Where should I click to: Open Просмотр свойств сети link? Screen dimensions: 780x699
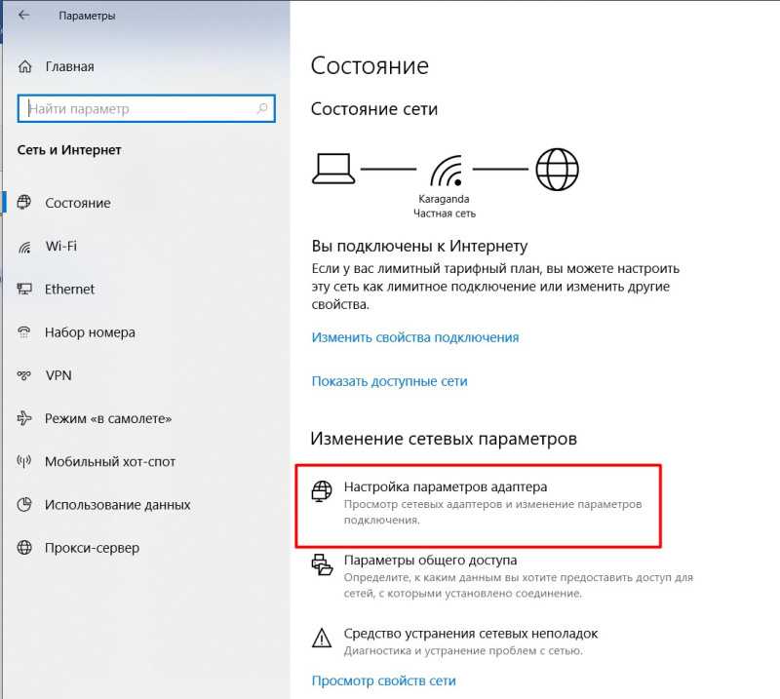[383, 680]
